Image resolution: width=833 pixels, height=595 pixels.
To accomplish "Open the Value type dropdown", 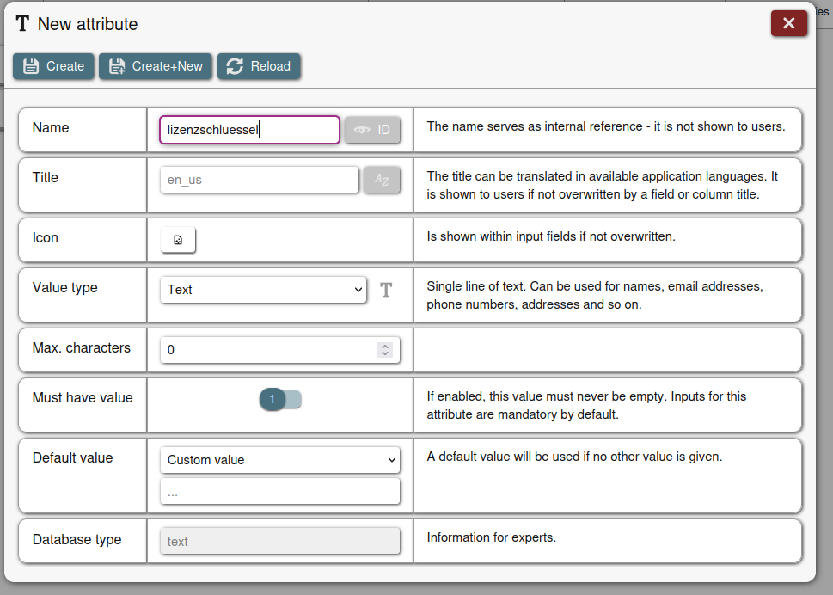I will (x=263, y=290).
